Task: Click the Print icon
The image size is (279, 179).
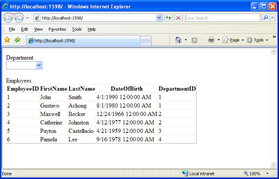Action: tap(211, 40)
